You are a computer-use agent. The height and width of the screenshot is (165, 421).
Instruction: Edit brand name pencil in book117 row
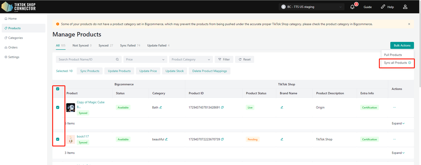(282, 139)
